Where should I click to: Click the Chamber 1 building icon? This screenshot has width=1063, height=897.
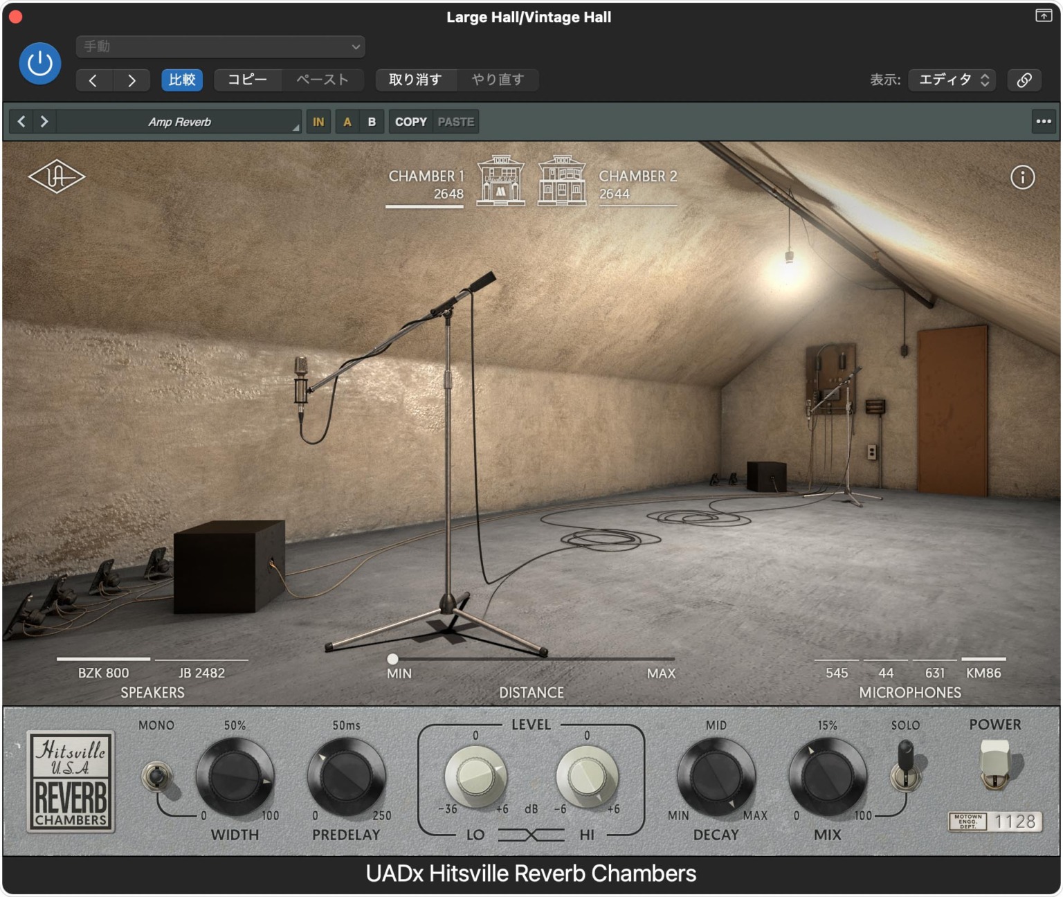pyautogui.click(x=500, y=181)
